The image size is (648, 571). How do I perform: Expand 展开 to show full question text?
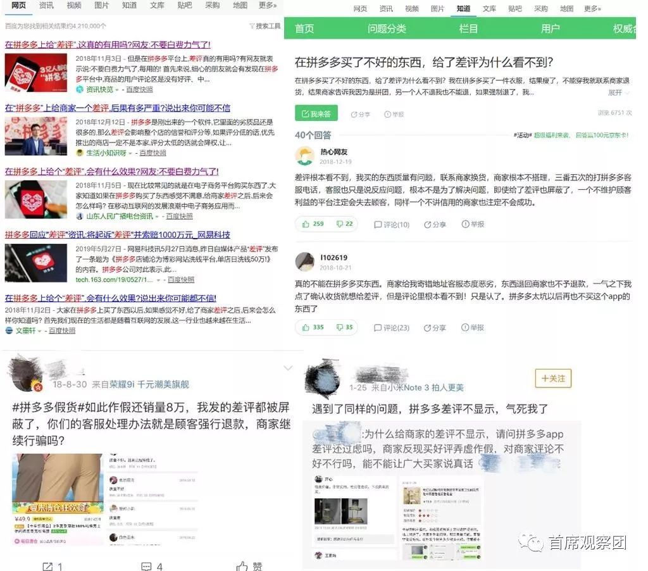click(x=619, y=92)
